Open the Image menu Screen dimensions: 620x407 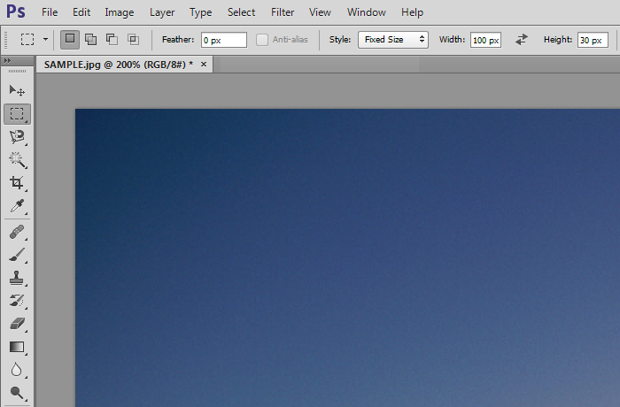click(x=120, y=12)
